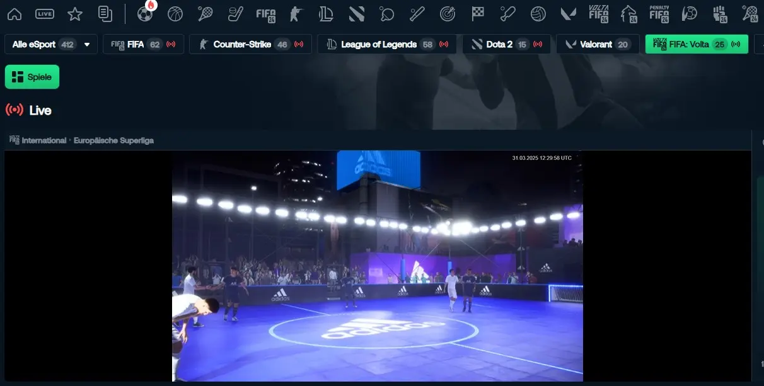Viewport: 764px width, 386px height.
Task: Select the handball sport icon
Action: point(690,13)
